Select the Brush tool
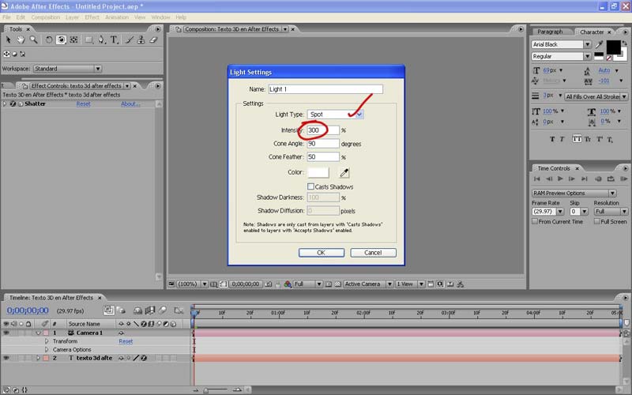 click(130, 39)
